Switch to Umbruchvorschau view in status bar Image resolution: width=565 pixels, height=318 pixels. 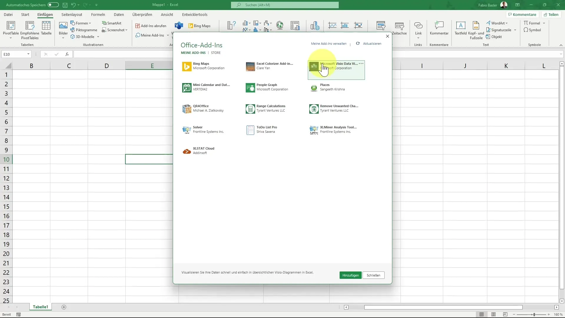[505, 314]
